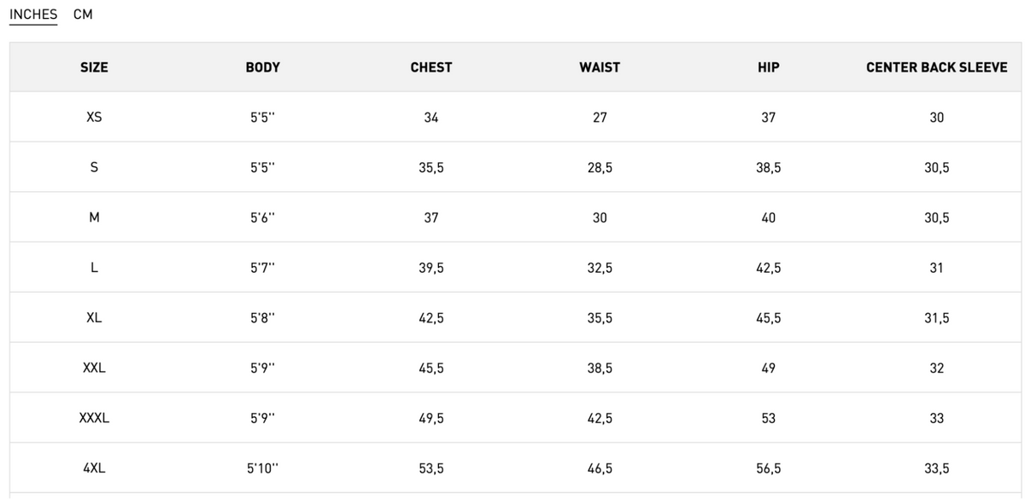
Task: Select the S size row label
Action: (94, 168)
